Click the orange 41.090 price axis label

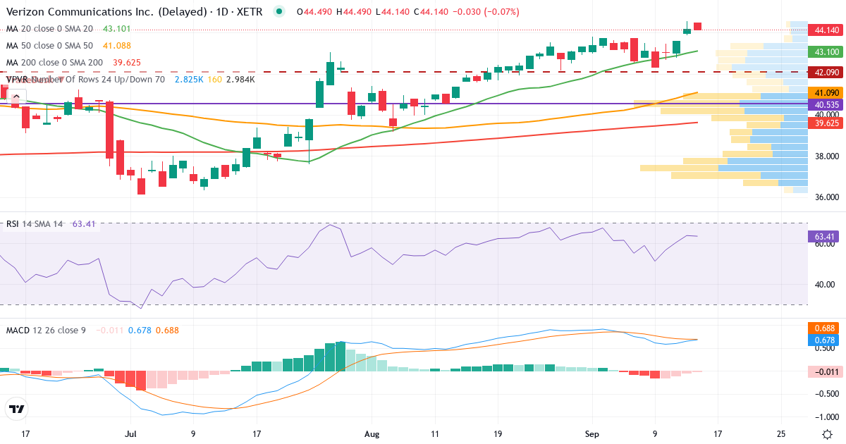click(826, 93)
